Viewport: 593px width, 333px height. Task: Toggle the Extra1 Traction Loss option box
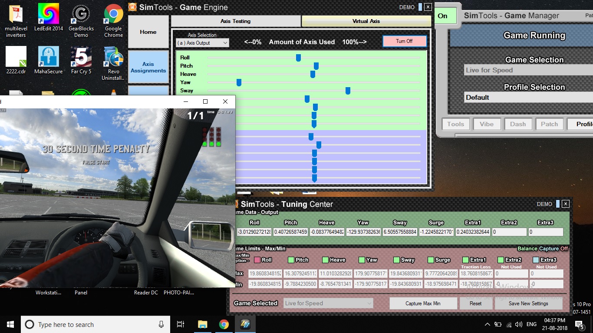(x=466, y=260)
